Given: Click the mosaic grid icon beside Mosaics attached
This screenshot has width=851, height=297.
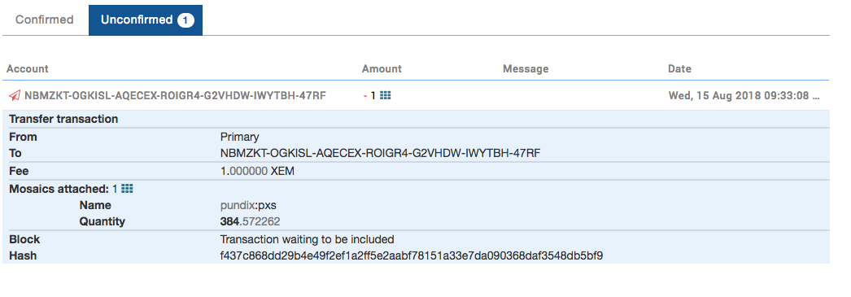Looking at the screenshot, I should click(127, 189).
